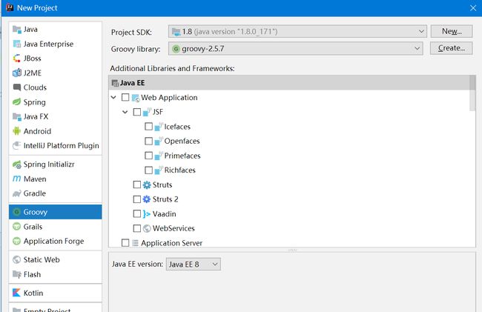Tick the Richfaces checkbox
This screenshot has width=482, height=312.
coord(149,170)
